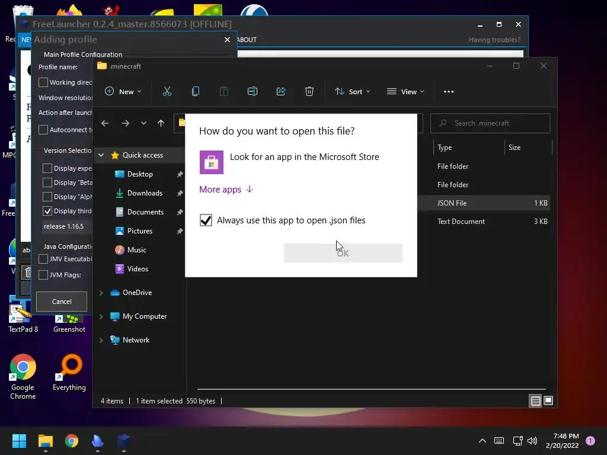Toggle JVM Flags checkbox
607x455 pixels.
[x=43, y=275]
